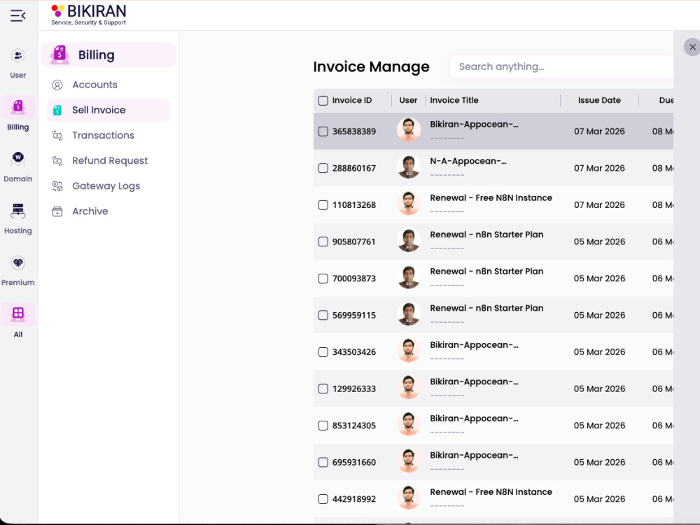The width and height of the screenshot is (700, 525).
Task: Click the Billing header icon in the side panel
Action: [59, 55]
